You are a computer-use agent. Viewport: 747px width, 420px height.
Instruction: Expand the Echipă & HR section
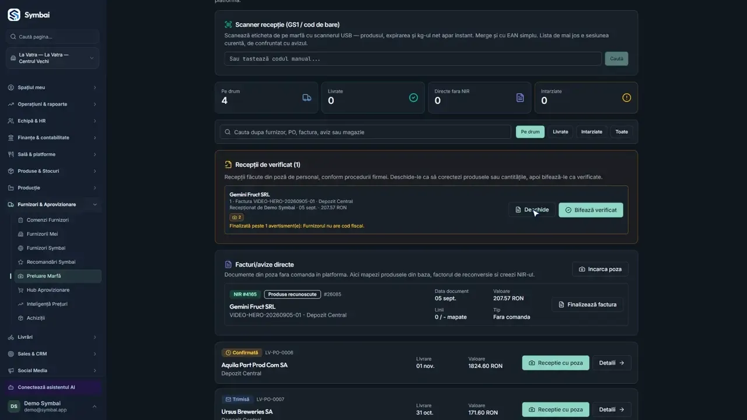coord(53,121)
